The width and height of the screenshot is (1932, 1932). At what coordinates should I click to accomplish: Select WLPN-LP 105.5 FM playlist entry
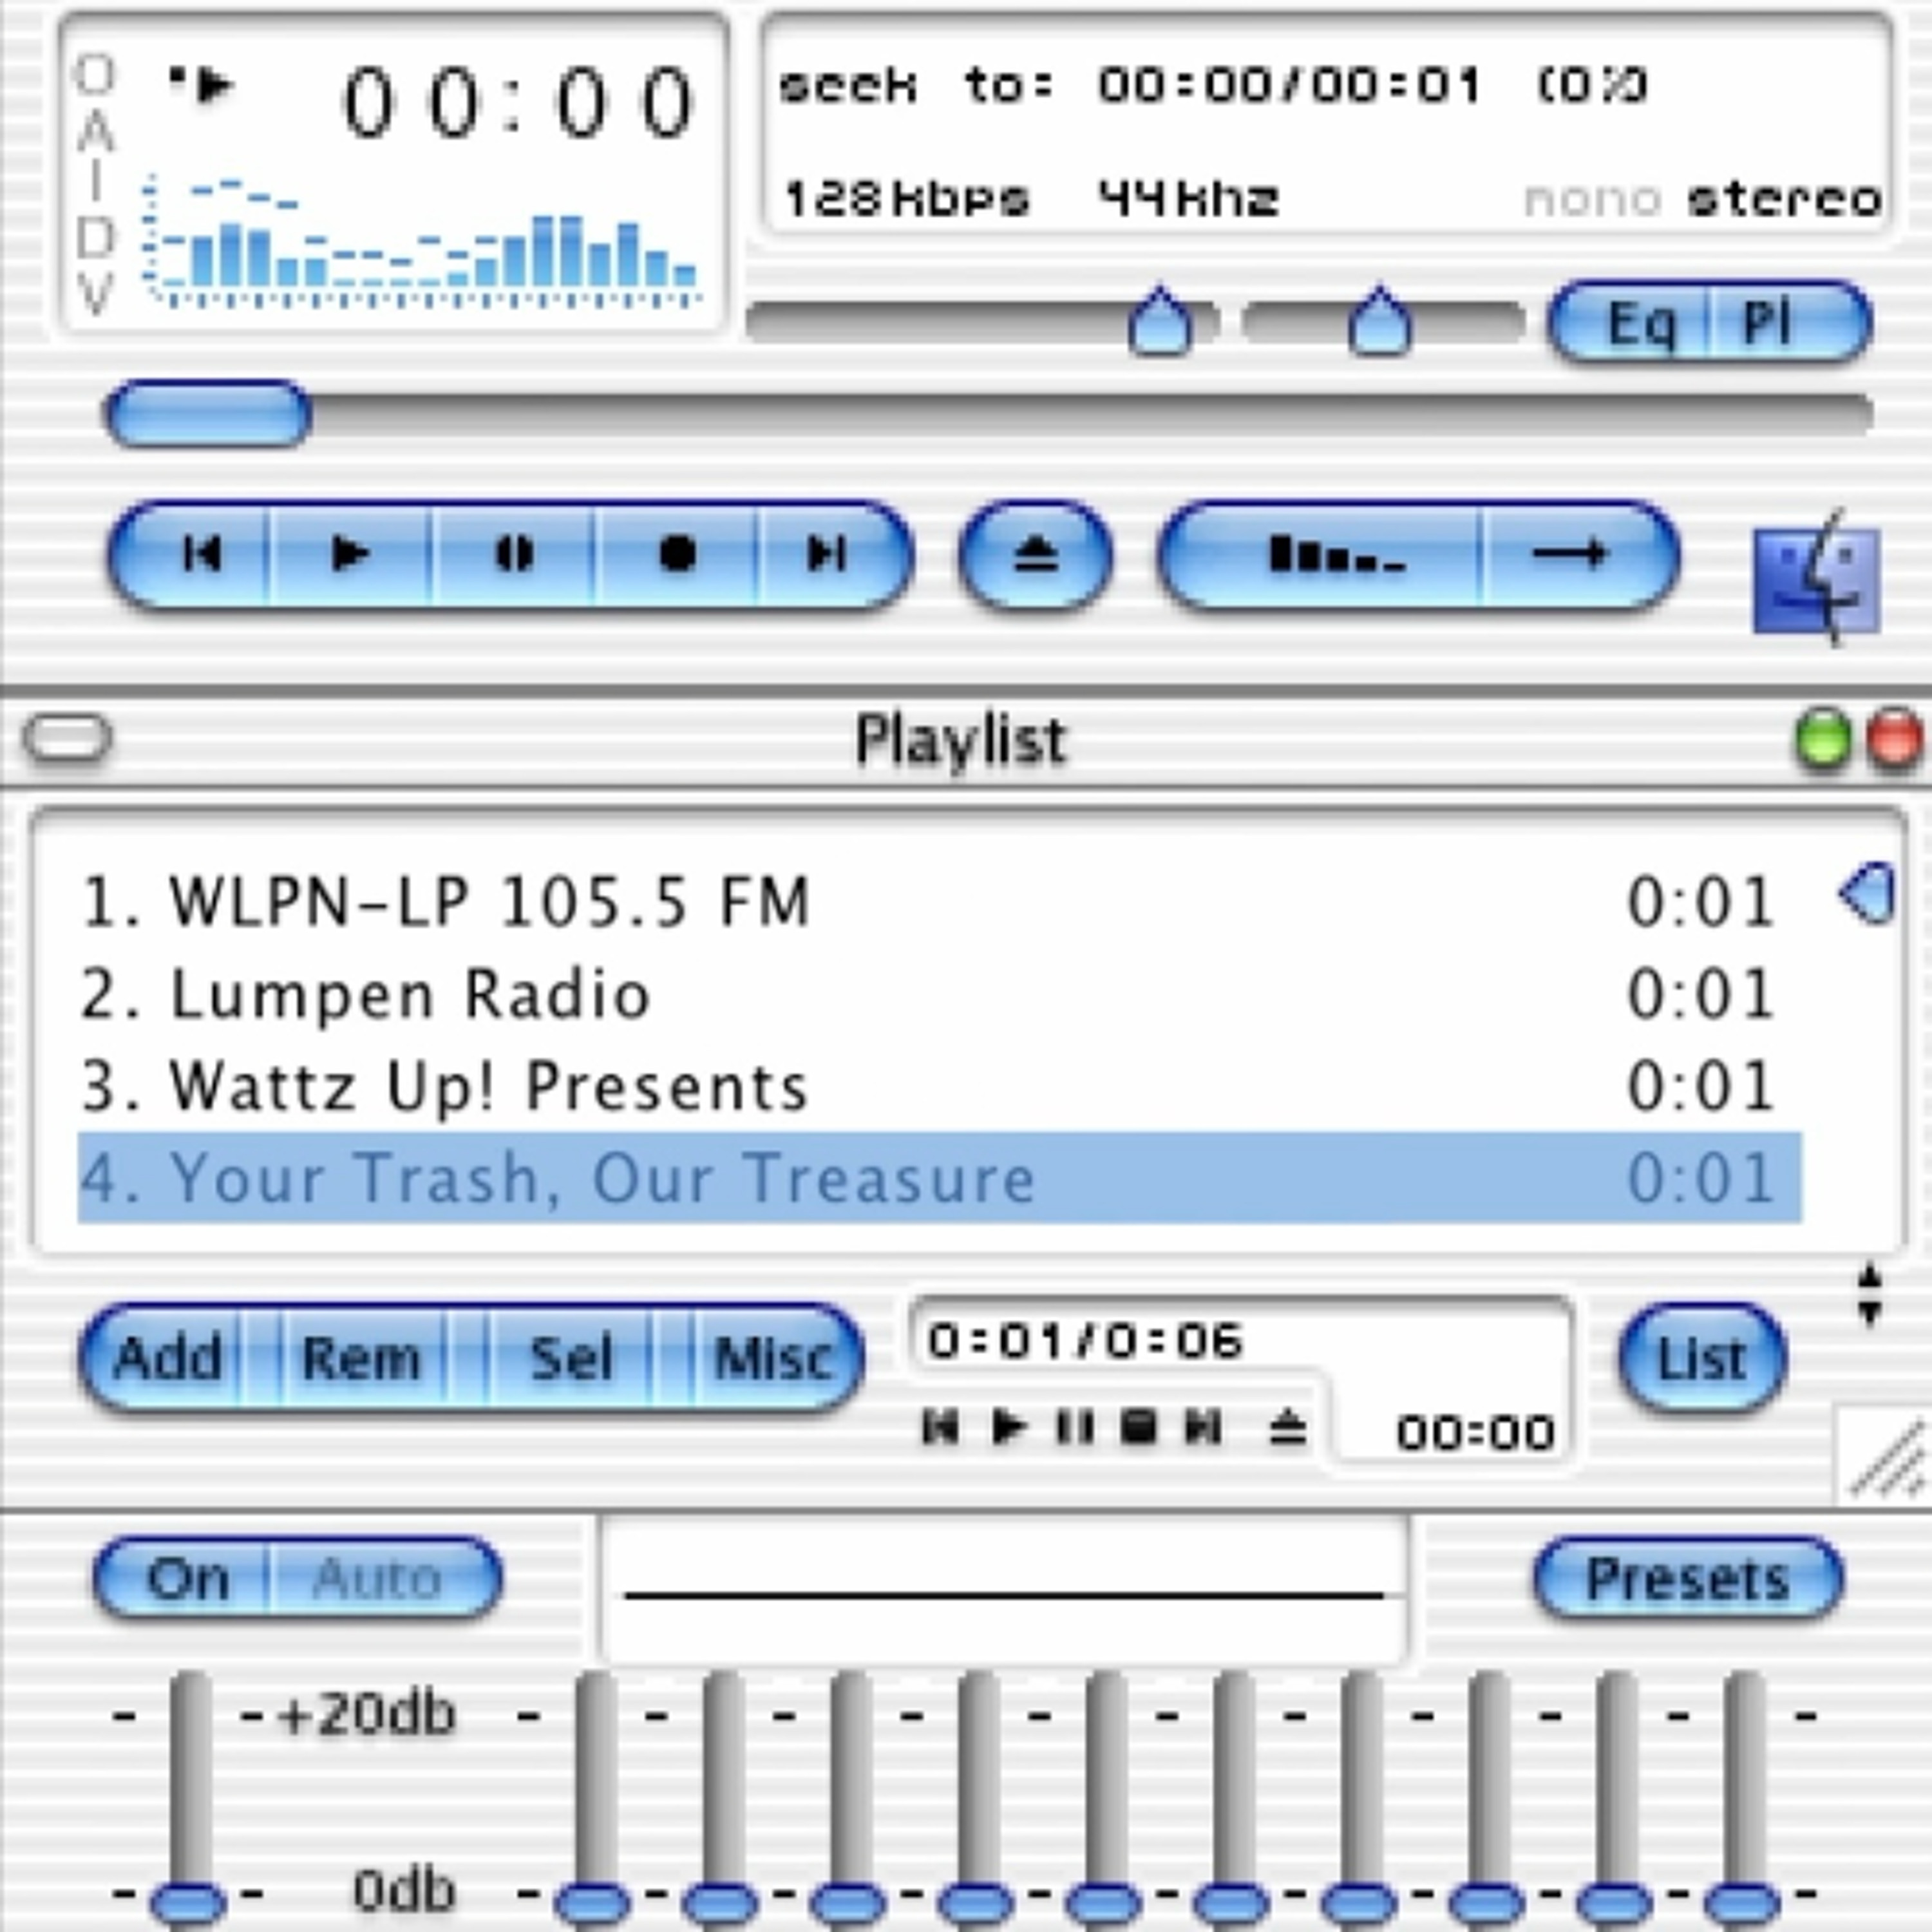(x=939, y=902)
